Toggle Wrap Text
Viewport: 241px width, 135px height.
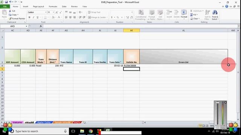click(x=94, y=12)
